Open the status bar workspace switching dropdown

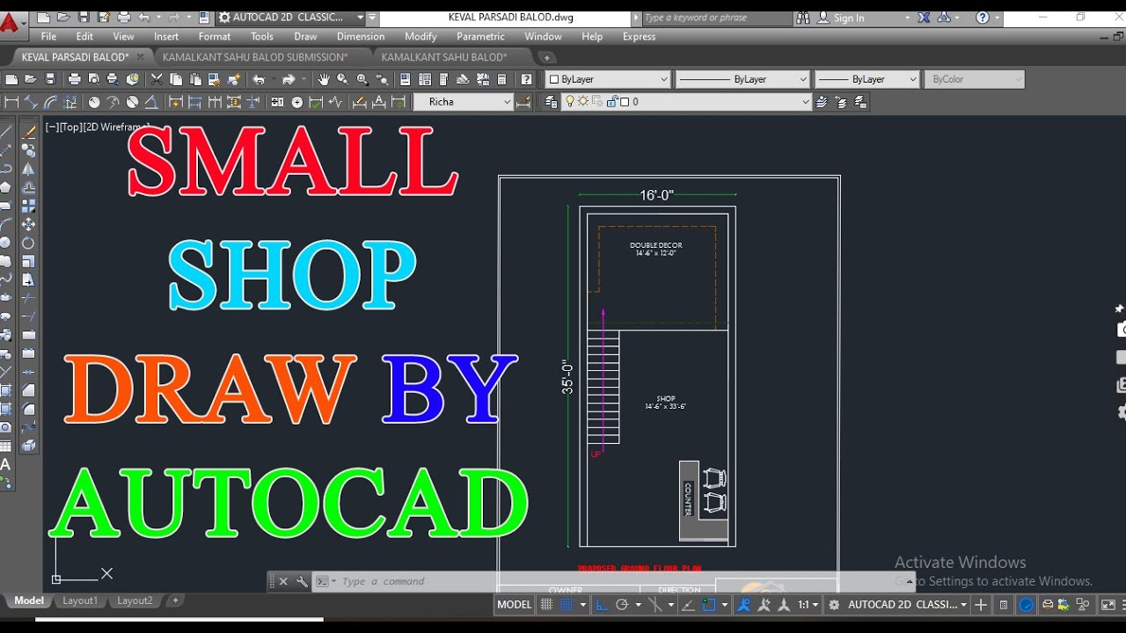pyautogui.click(x=898, y=605)
